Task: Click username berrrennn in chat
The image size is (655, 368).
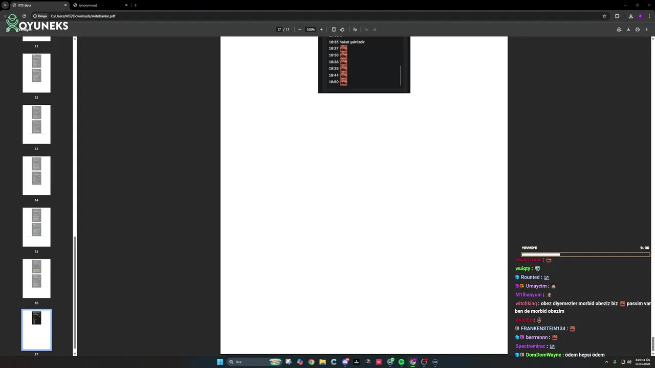Action: 537,337
